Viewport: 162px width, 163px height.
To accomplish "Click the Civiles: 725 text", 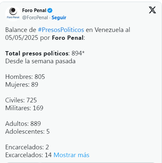I will coord(21,100).
